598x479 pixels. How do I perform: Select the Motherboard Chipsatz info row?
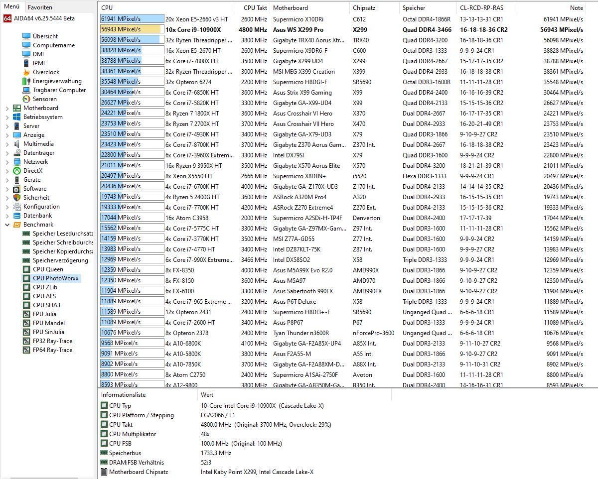[x=348, y=472]
